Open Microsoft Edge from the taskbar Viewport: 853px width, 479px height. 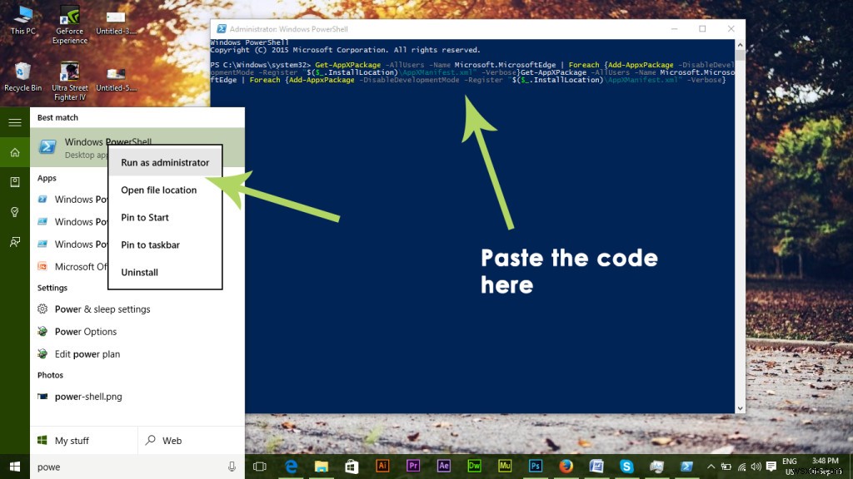click(290, 467)
